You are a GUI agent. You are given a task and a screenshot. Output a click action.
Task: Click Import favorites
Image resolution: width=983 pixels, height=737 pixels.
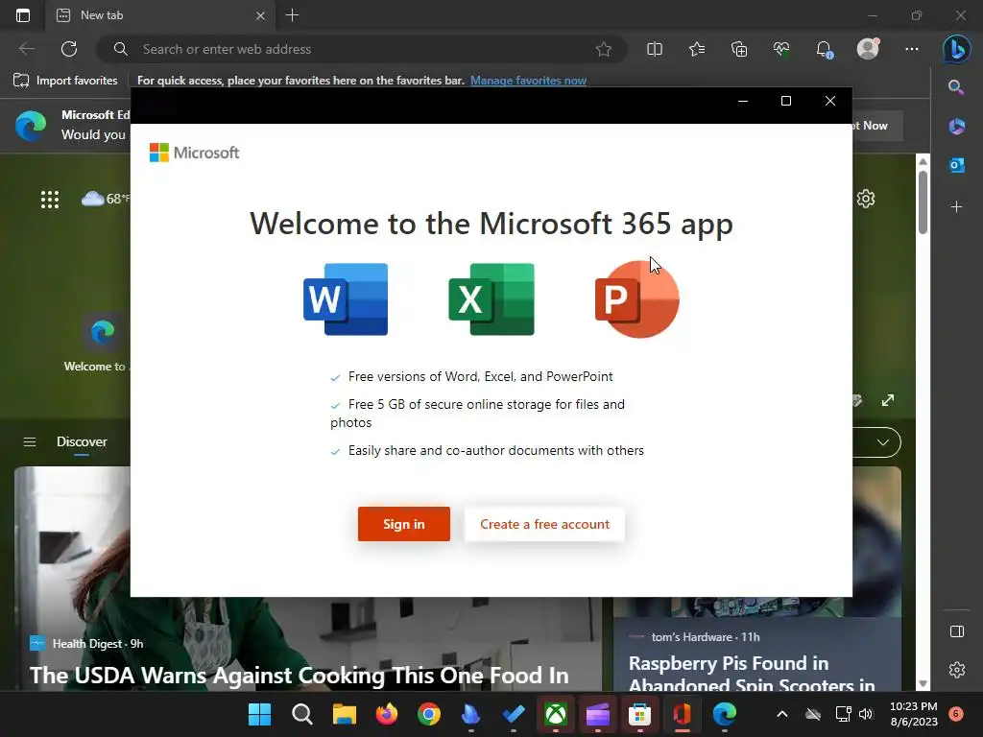coord(66,81)
